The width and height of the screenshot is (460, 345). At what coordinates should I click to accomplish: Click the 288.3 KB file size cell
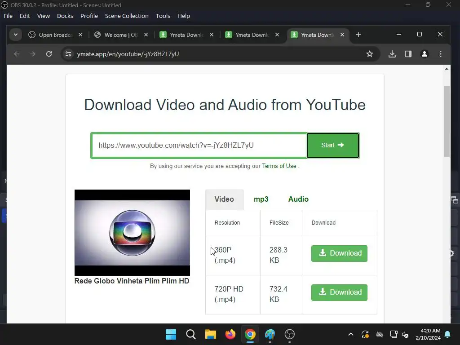281,256
